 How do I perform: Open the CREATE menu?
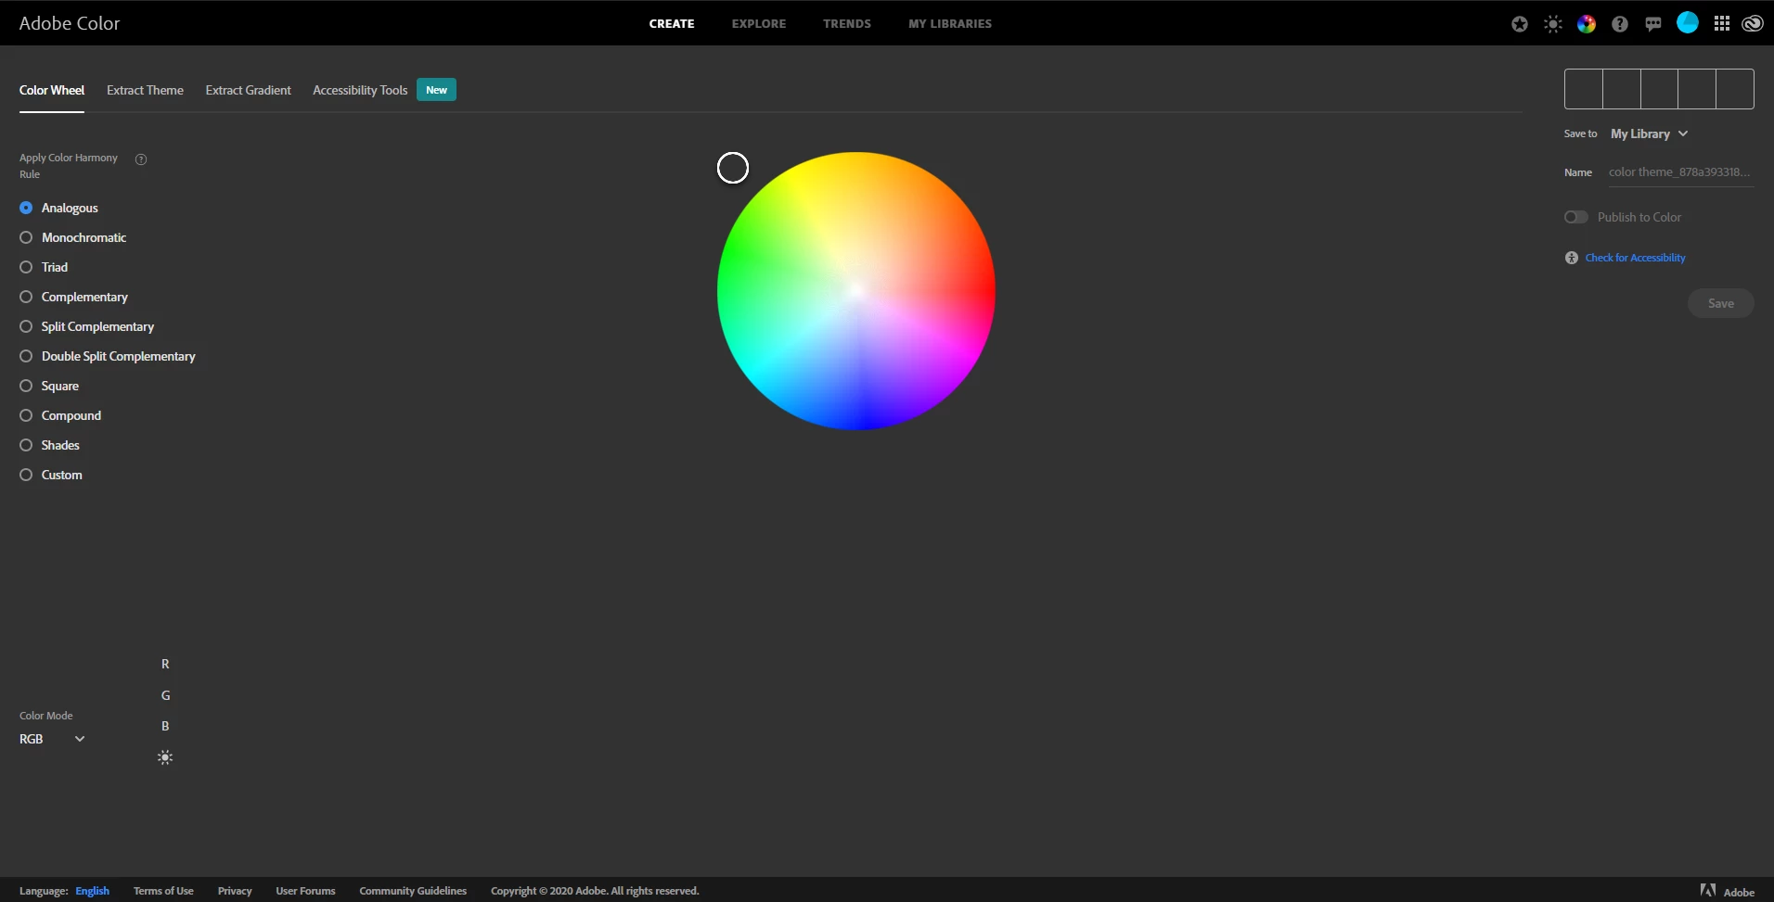pos(672,24)
